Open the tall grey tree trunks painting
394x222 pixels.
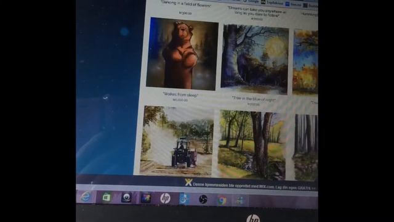pos(306,147)
